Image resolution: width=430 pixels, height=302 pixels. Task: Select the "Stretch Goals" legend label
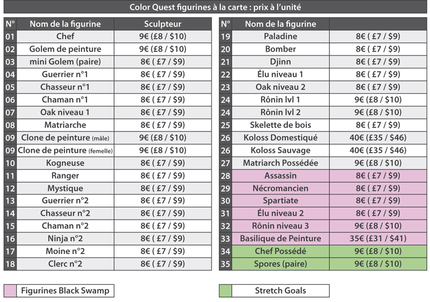pos(280,291)
